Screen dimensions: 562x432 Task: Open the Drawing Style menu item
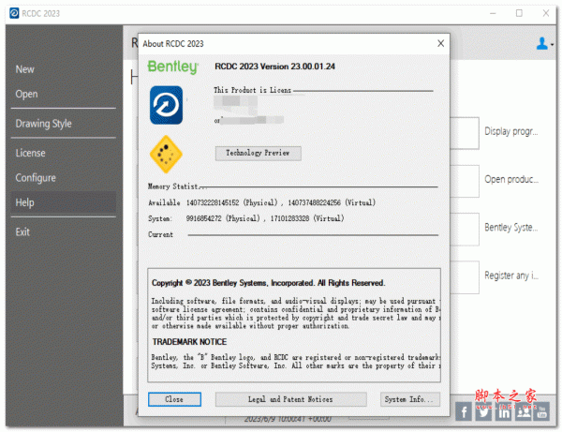43,124
